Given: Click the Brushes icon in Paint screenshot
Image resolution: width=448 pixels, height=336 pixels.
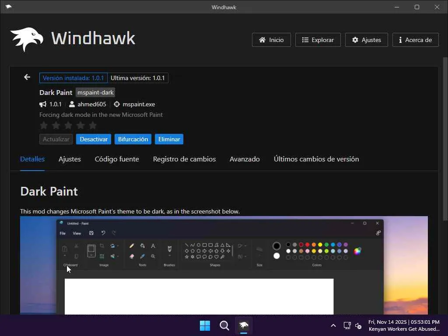Looking at the screenshot, I should pos(169,248).
